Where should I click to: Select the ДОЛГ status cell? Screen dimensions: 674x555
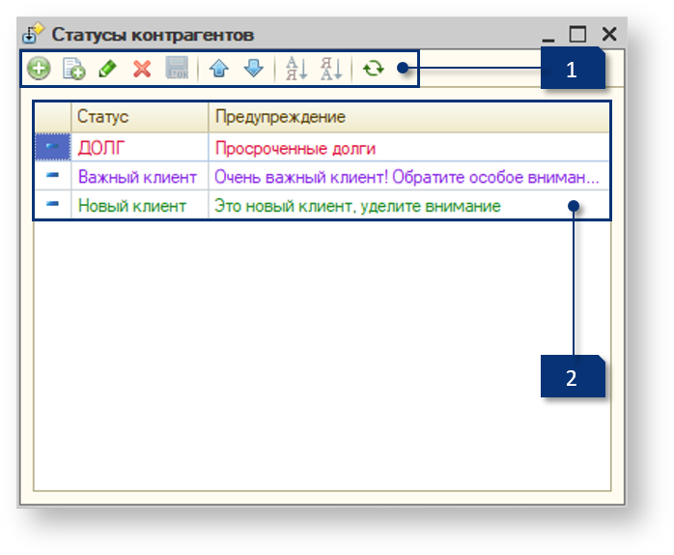click(x=140, y=148)
